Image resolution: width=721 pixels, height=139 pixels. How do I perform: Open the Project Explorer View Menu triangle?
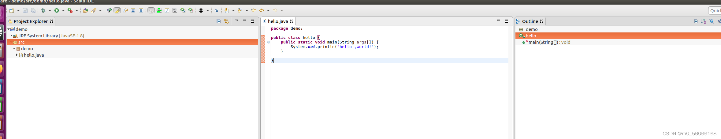[x=236, y=21]
